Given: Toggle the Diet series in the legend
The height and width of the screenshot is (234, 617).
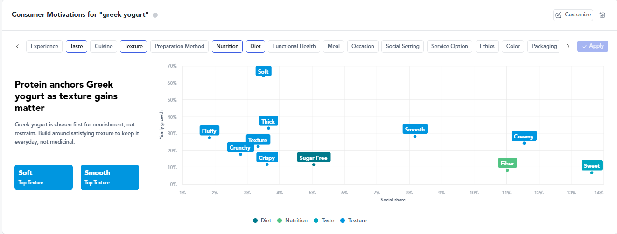Looking at the screenshot, I should [x=262, y=220].
